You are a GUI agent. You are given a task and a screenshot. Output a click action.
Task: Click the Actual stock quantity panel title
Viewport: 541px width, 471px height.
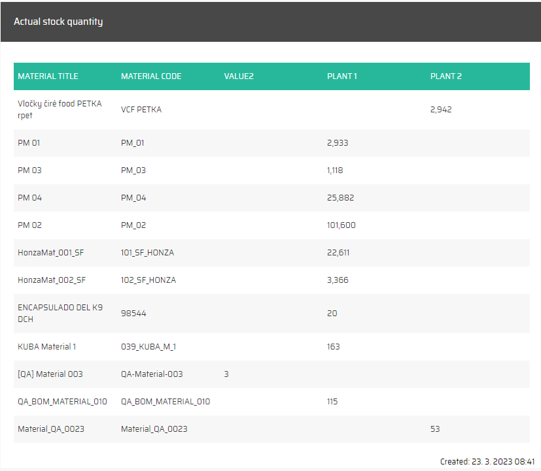tap(58, 22)
